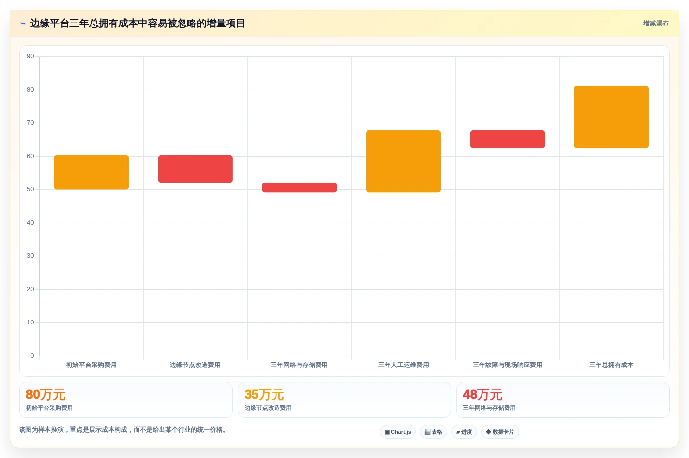Click the x-axis label 三年总拥有成本
The width and height of the screenshot is (689, 458).
611,365
